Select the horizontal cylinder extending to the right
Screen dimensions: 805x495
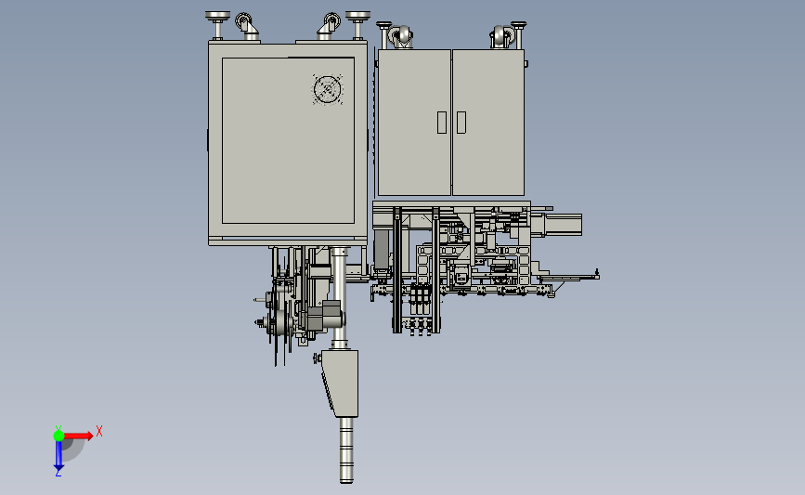click(x=556, y=226)
